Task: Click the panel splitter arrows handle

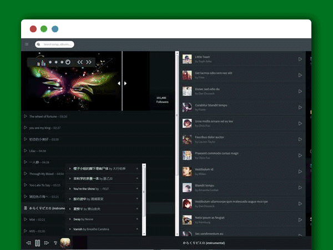Action: tap(122, 83)
